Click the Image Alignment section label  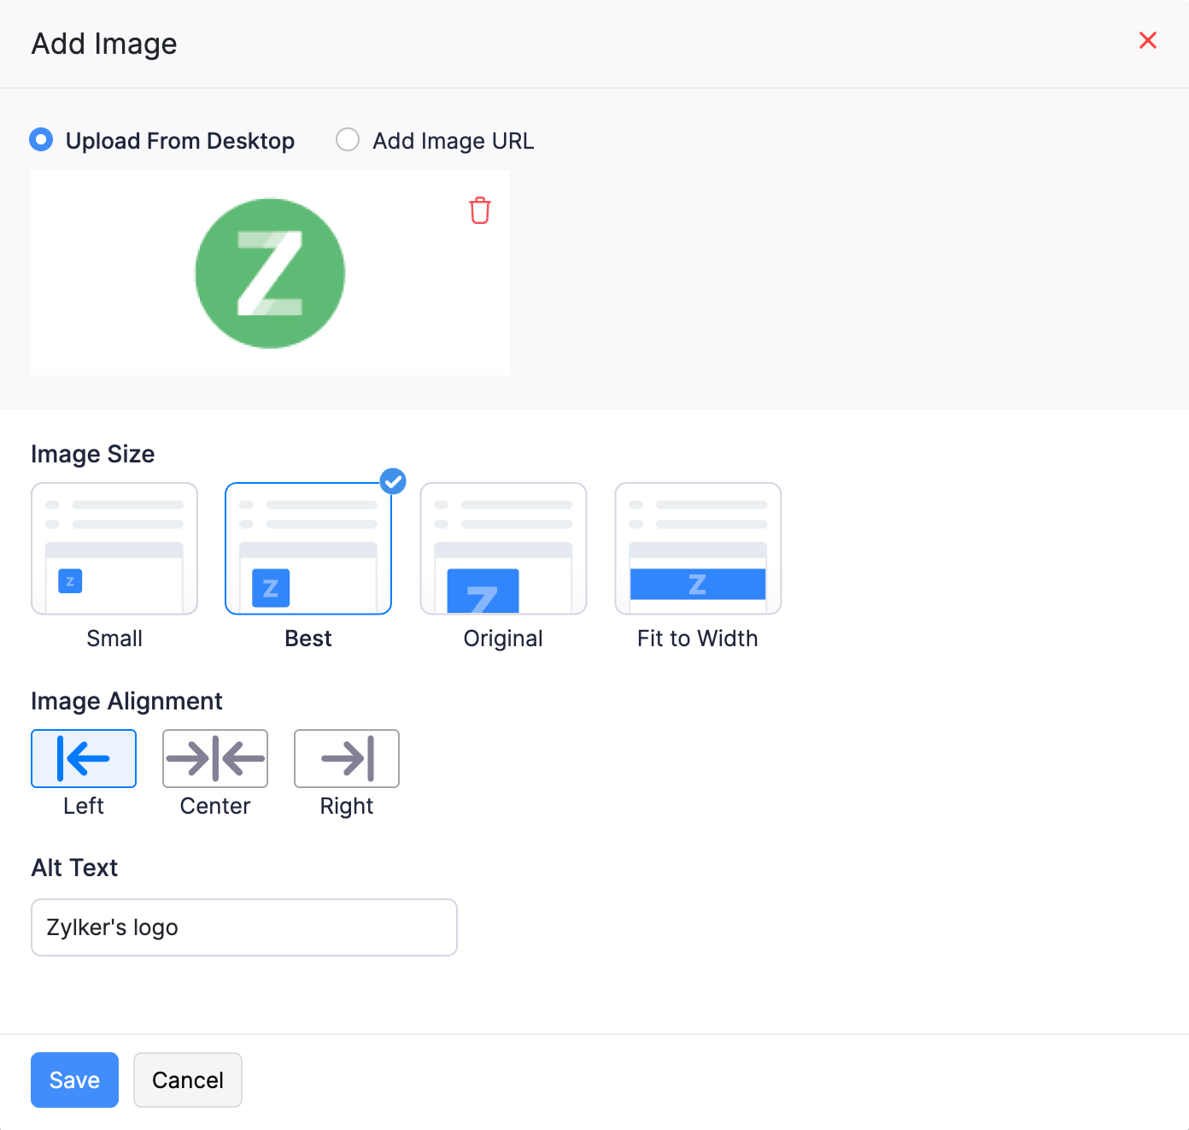[126, 701]
